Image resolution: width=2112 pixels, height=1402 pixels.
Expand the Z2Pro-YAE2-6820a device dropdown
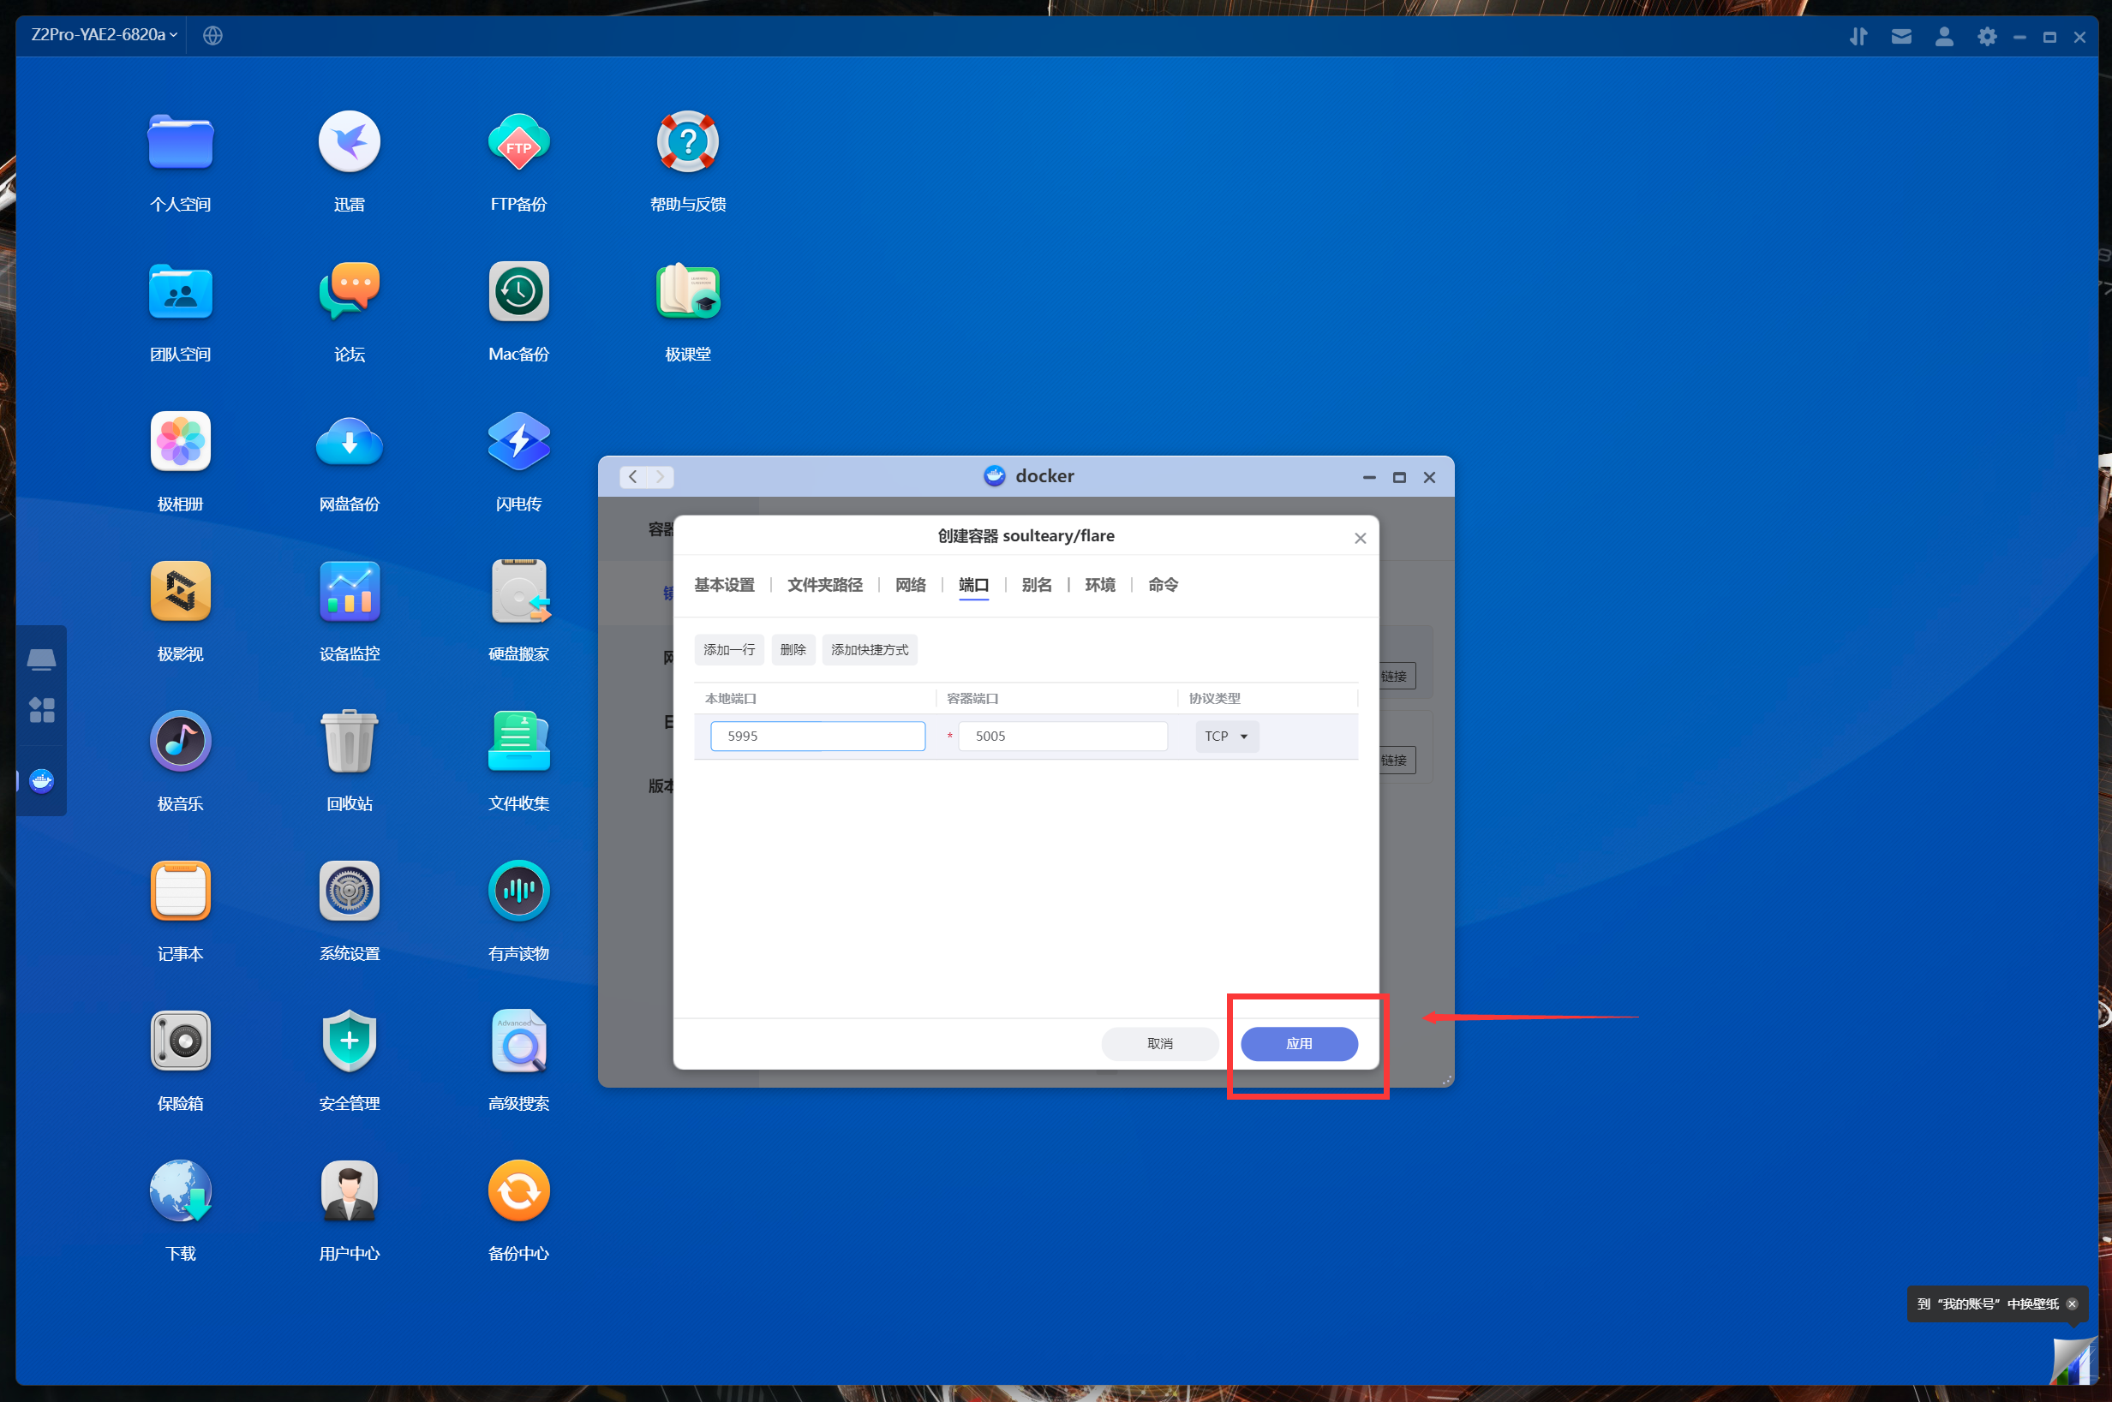click(x=104, y=35)
